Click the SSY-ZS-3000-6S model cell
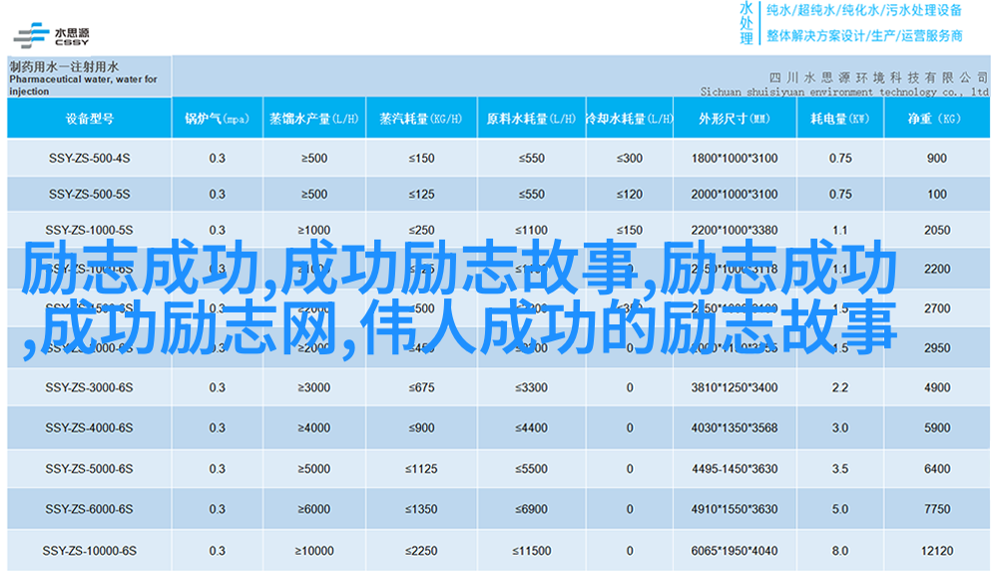The width and height of the screenshot is (998, 580). (x=89, y=387)
